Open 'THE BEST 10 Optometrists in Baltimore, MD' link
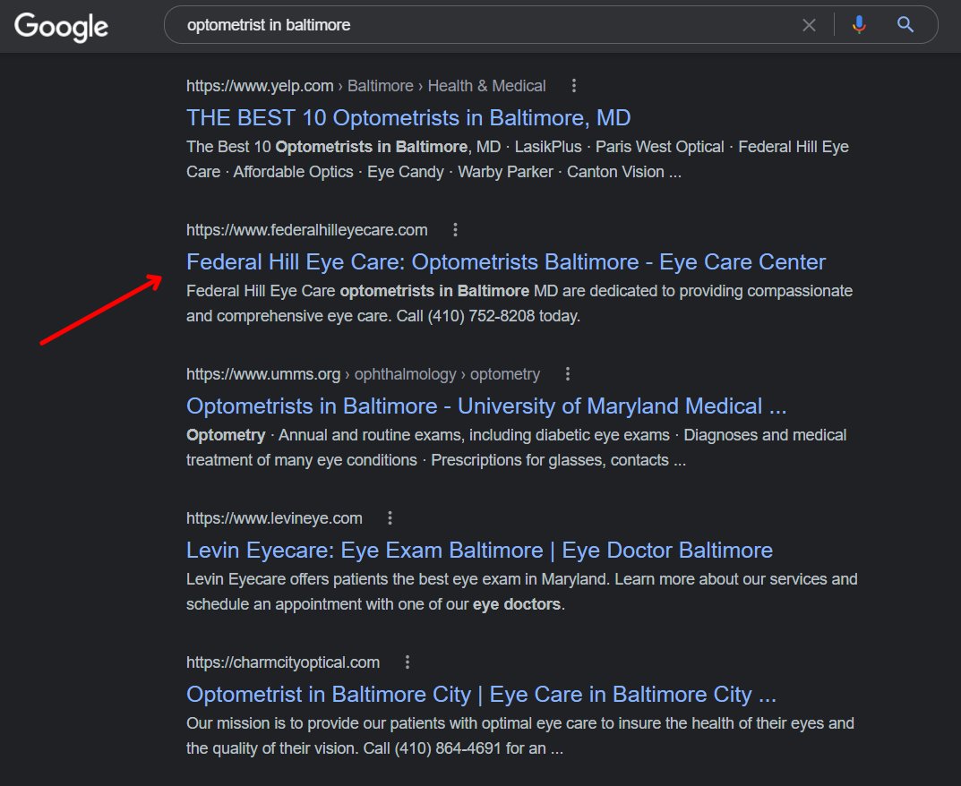The width and height of the screenshot is (961, 786). (408, 117)
